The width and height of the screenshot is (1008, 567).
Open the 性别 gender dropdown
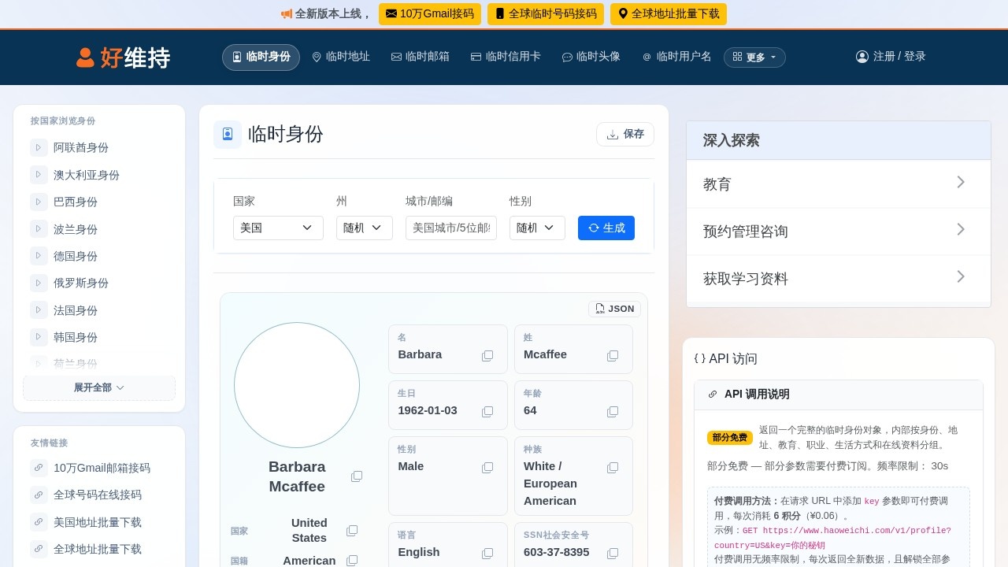537,228
